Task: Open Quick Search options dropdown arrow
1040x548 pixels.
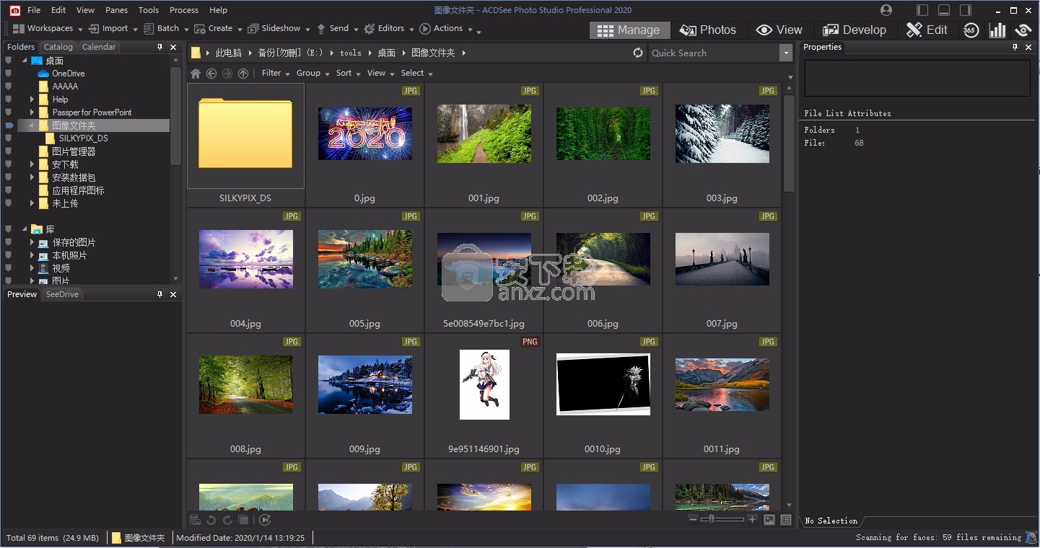Action: [786, 53]
